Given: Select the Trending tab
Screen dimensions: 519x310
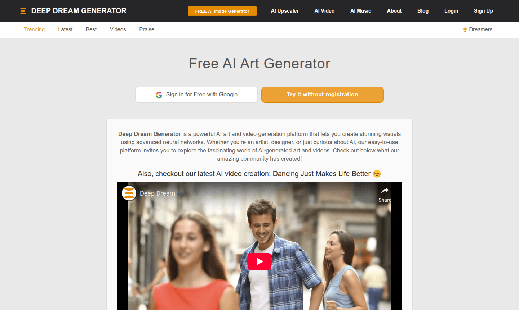Looking at the screenshot, I should pos(35,29).
